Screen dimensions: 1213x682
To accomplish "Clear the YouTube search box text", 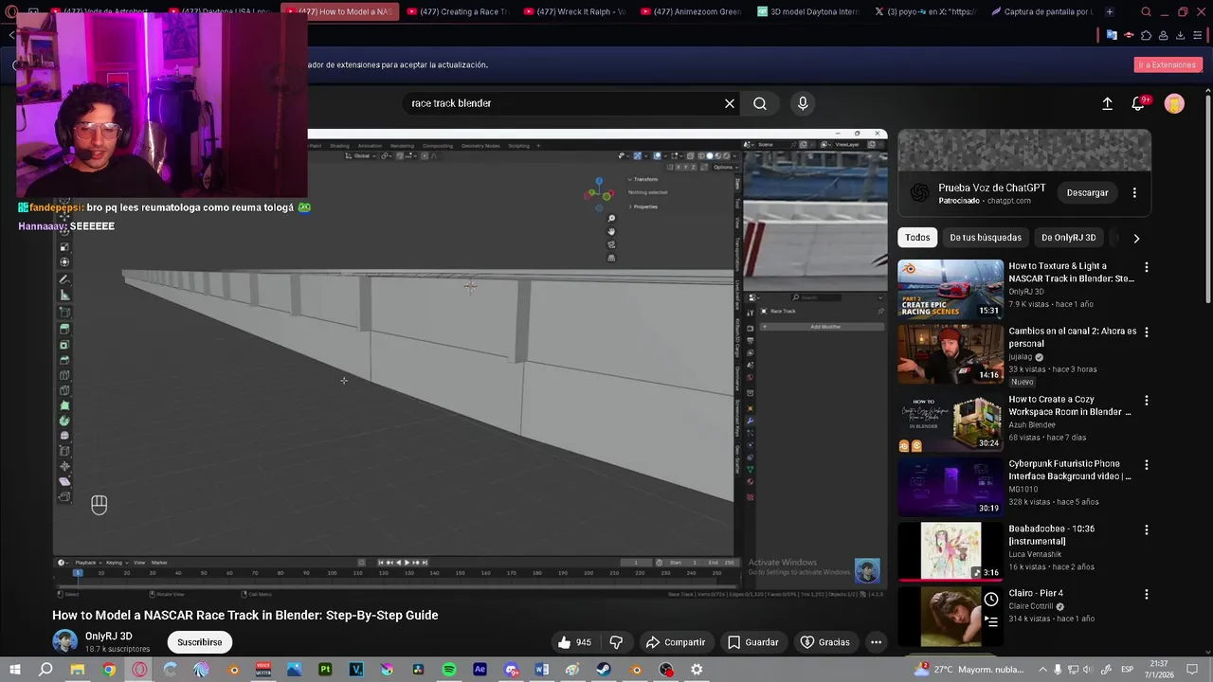I will coord(730,103).
